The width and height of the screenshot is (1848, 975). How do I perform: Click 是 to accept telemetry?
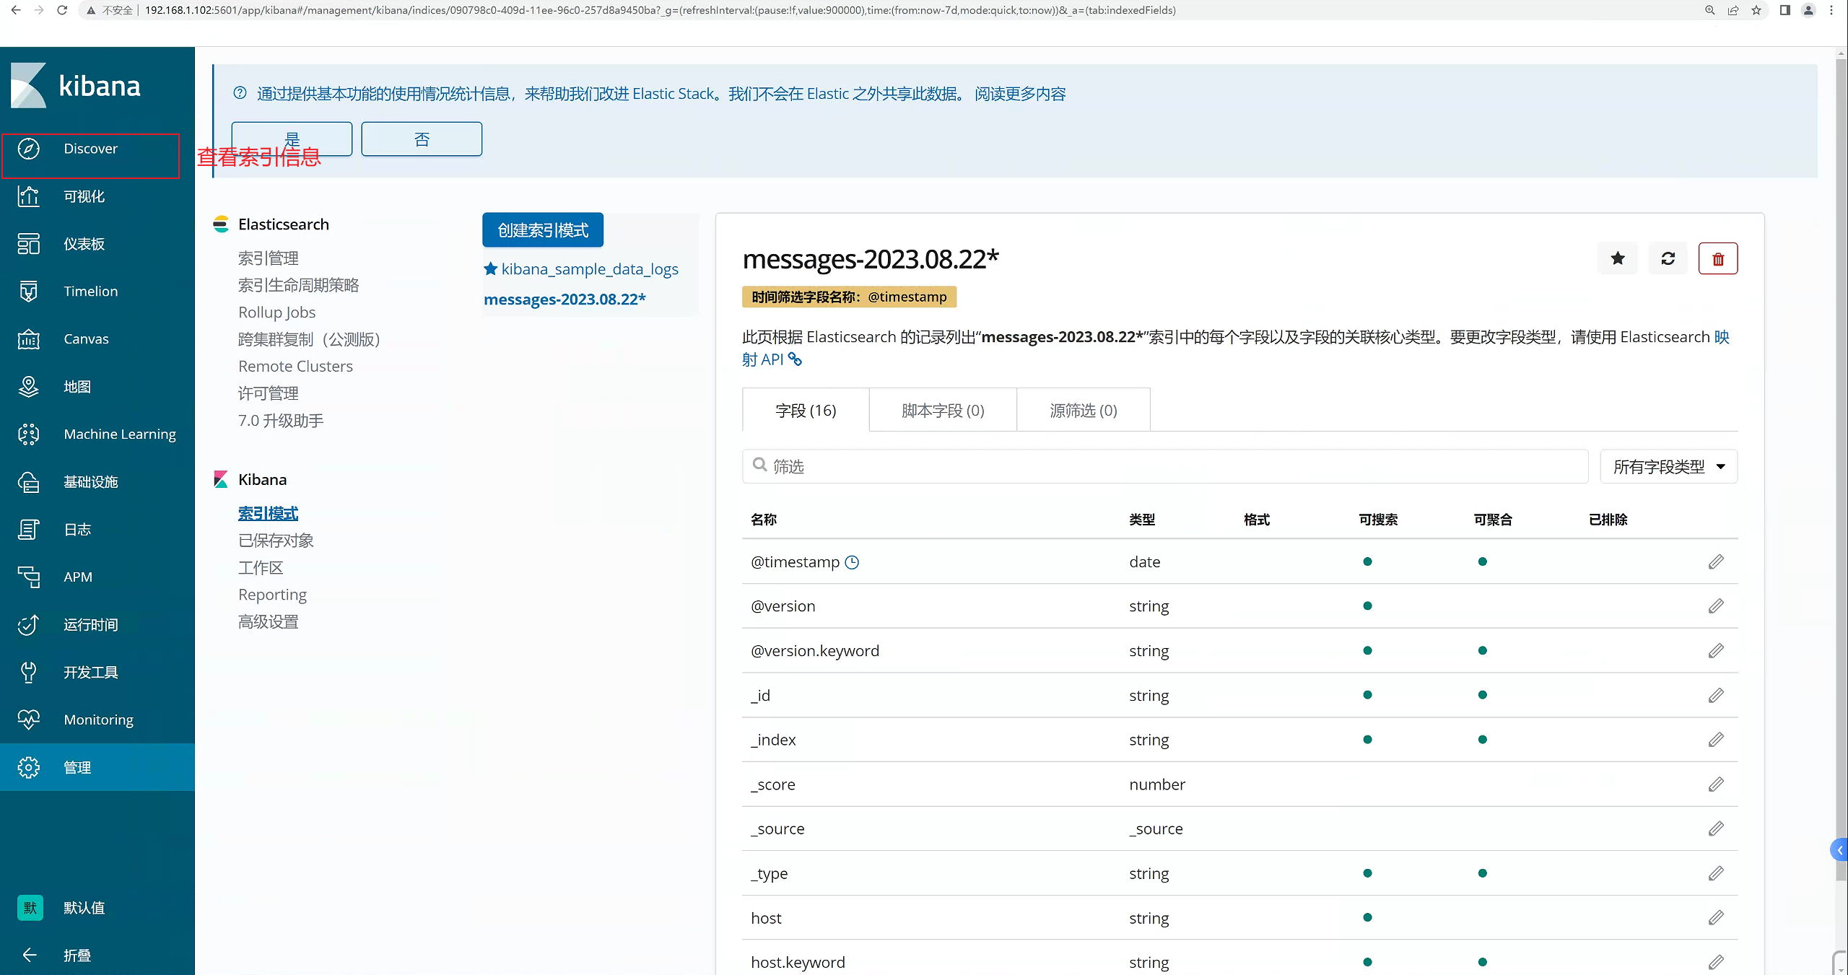point(292,139)
